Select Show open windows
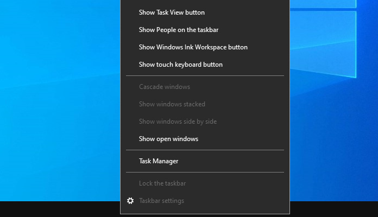This screenshot has width=378, height=217. coord(205,139)
